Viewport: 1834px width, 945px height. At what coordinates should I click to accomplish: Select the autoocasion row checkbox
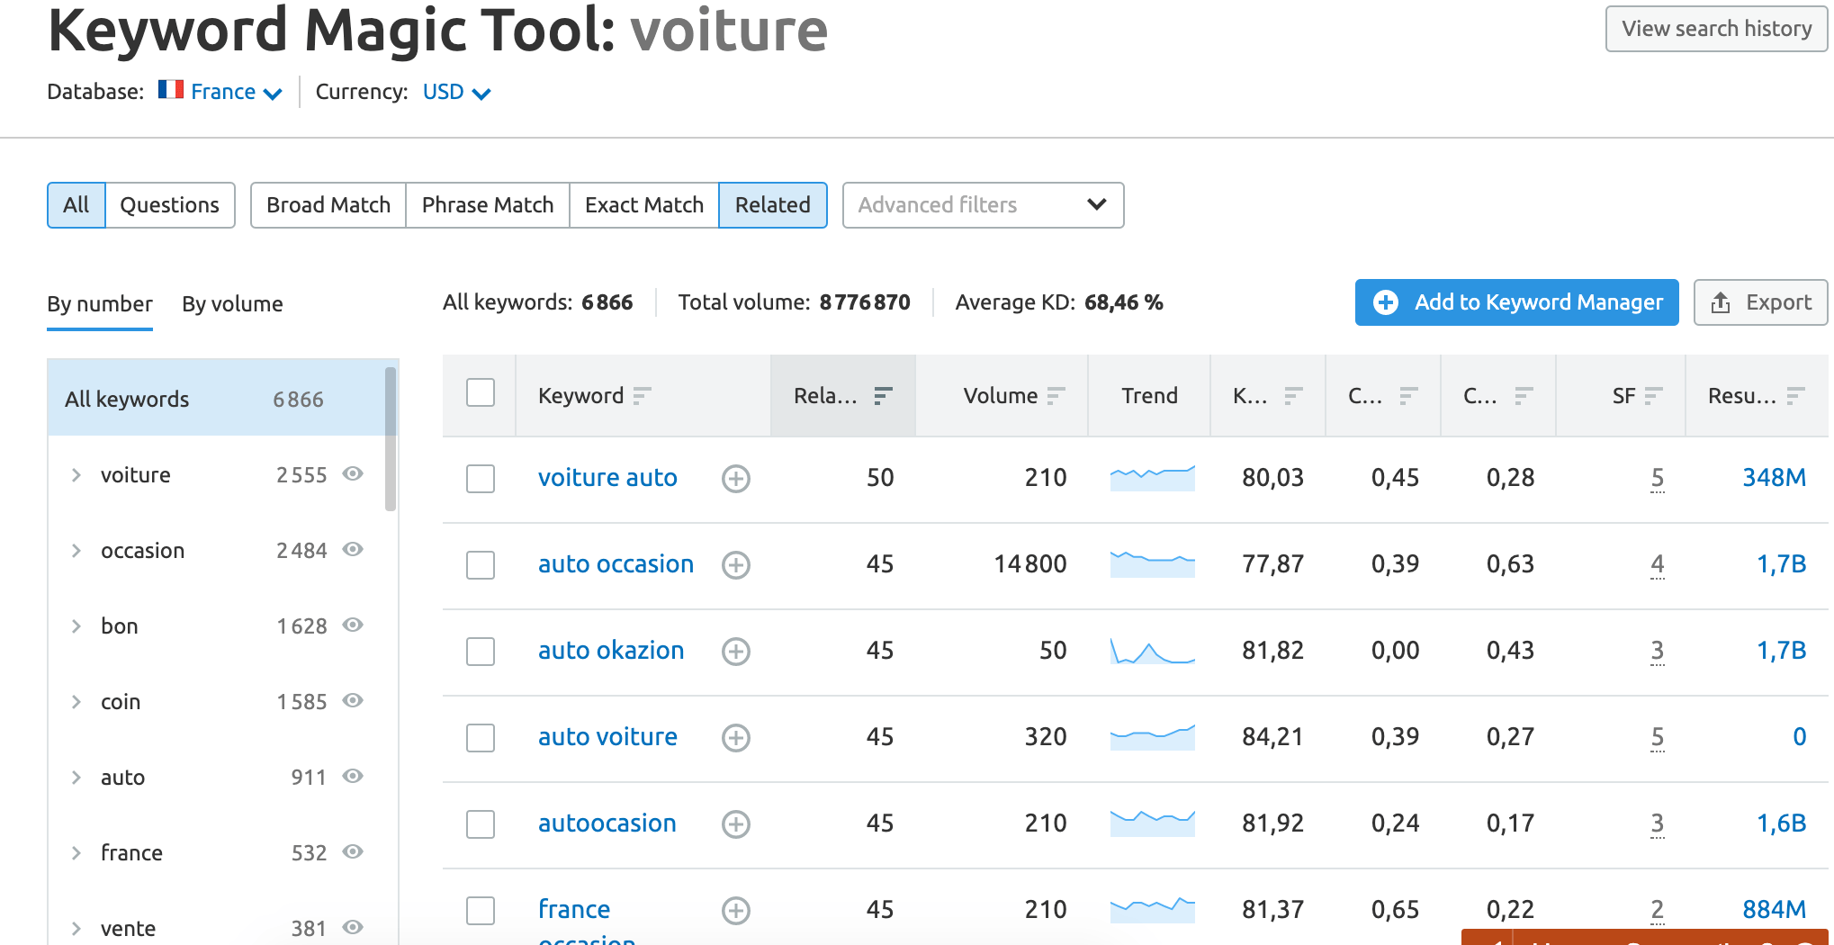tap(481, 823)
